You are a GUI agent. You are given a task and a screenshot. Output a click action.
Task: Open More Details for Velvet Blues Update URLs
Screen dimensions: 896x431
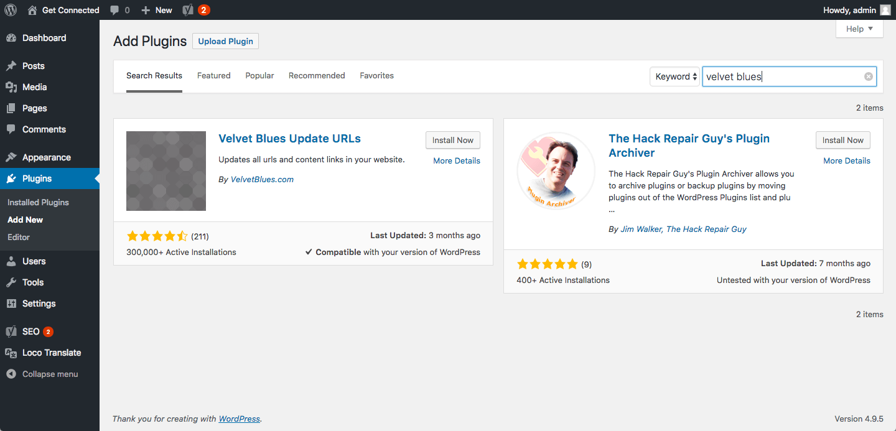pos(457,160)
